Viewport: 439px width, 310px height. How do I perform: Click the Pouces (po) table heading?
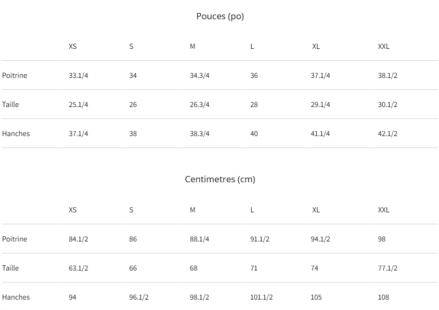pos(219,16)
